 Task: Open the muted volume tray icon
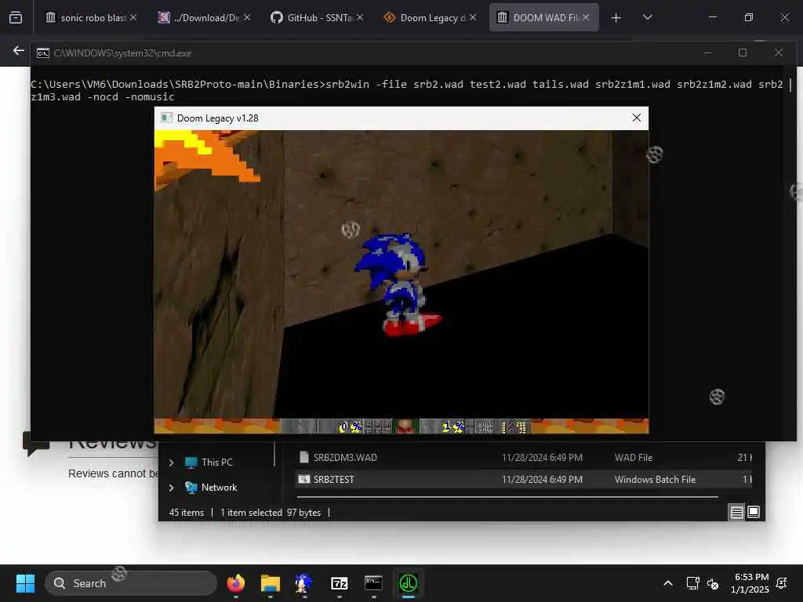(713, 583)
